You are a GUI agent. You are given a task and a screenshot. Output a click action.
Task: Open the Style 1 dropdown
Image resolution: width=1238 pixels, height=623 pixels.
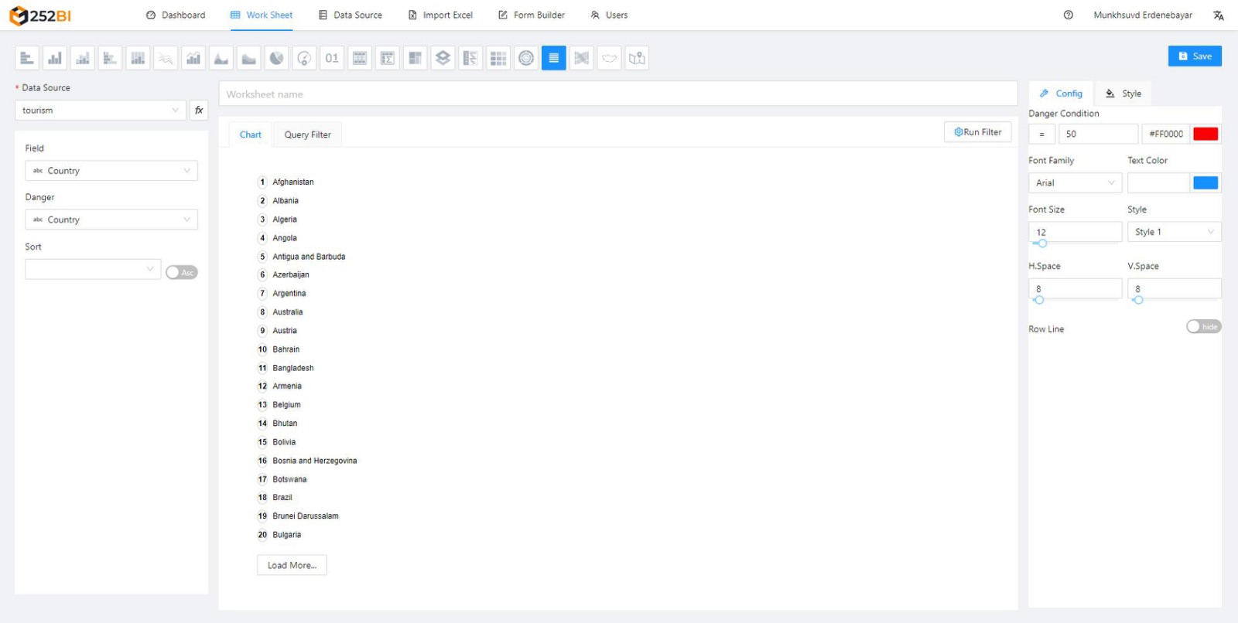click(x=1174, y=232)
